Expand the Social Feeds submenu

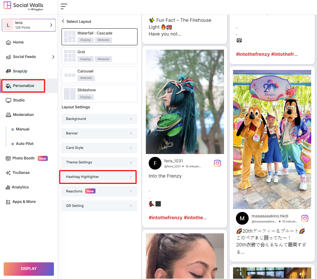53,57
